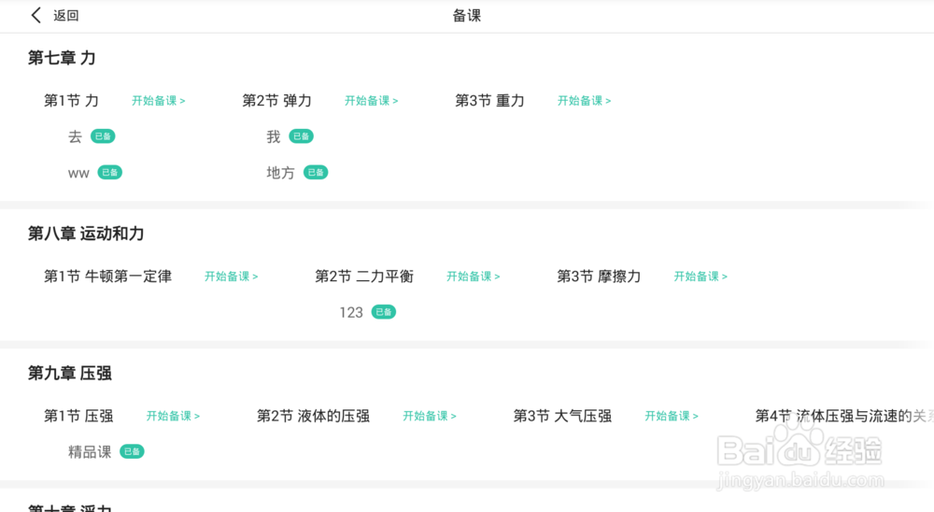934x512 pixels.
Task: Open the 地方 prepared lesson
Action: 280,173
